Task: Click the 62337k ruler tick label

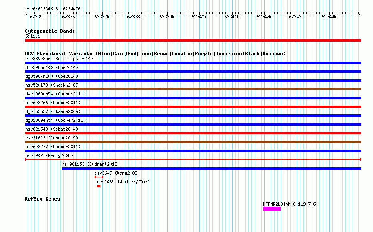Action: [x=102, y=17]
